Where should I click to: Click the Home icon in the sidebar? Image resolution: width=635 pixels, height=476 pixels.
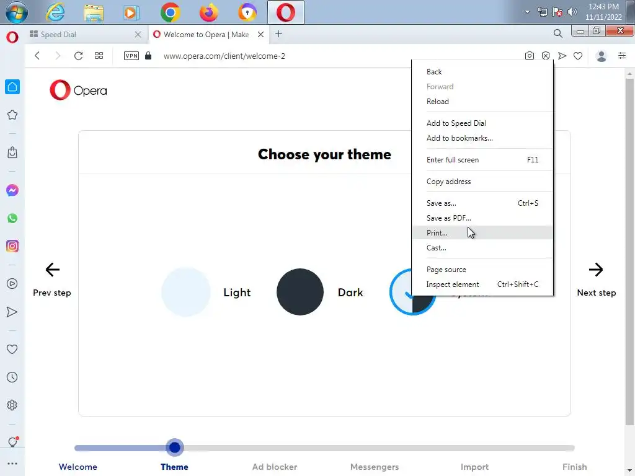click(12, 87)
